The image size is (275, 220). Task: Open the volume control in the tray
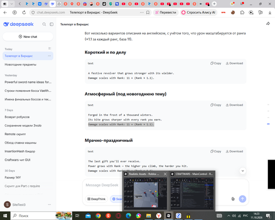click(x=234, y=216)
